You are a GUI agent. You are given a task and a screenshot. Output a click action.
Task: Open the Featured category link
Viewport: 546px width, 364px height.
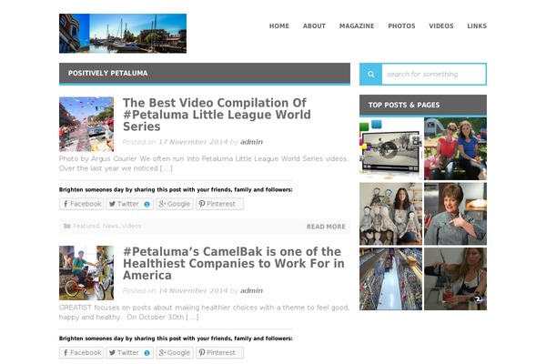click(86, 226)
